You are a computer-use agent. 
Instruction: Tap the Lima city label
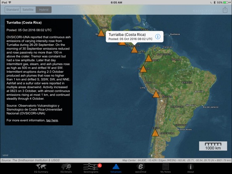[x=142, y=88]
